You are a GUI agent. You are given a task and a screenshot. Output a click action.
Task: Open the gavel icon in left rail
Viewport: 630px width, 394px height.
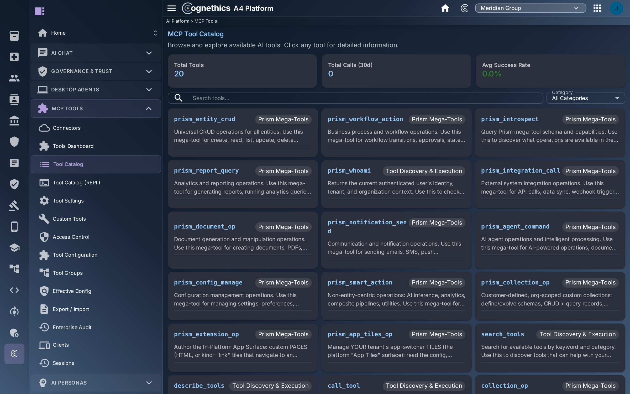pyautogui.click(x=14, y=205)
